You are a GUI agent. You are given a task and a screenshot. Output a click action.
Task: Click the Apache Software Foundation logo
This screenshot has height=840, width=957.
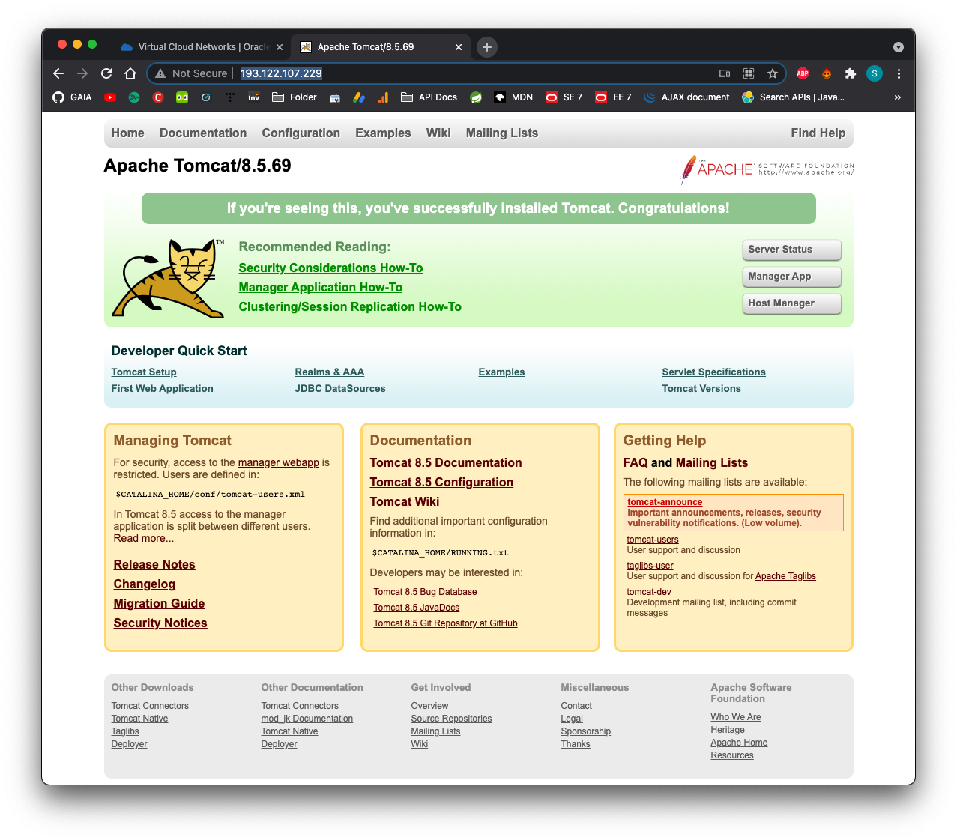point(767,169)
